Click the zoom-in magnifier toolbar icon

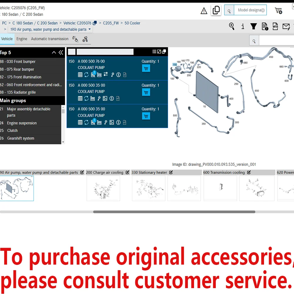[x=232, y=26]
